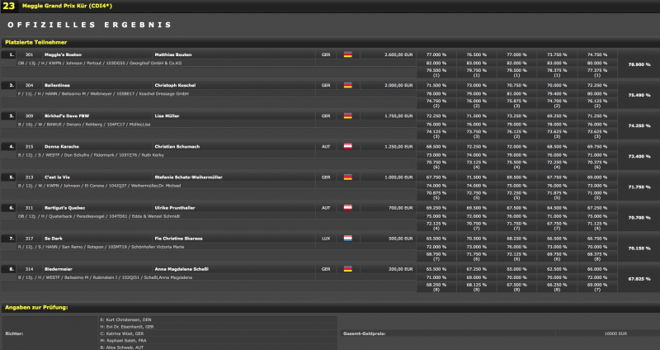Viewport: 660px width, 350px height.
Task: Click horse name Donna Karacho
Action: click(x=60, y=145)
